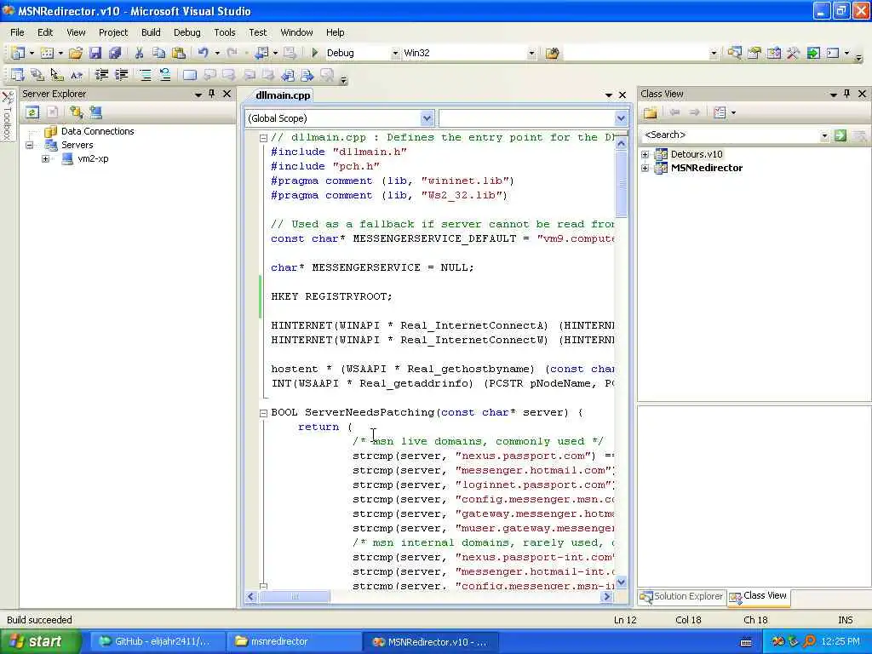Open Solution Explorer via toolbar icon

coord(734,53)
